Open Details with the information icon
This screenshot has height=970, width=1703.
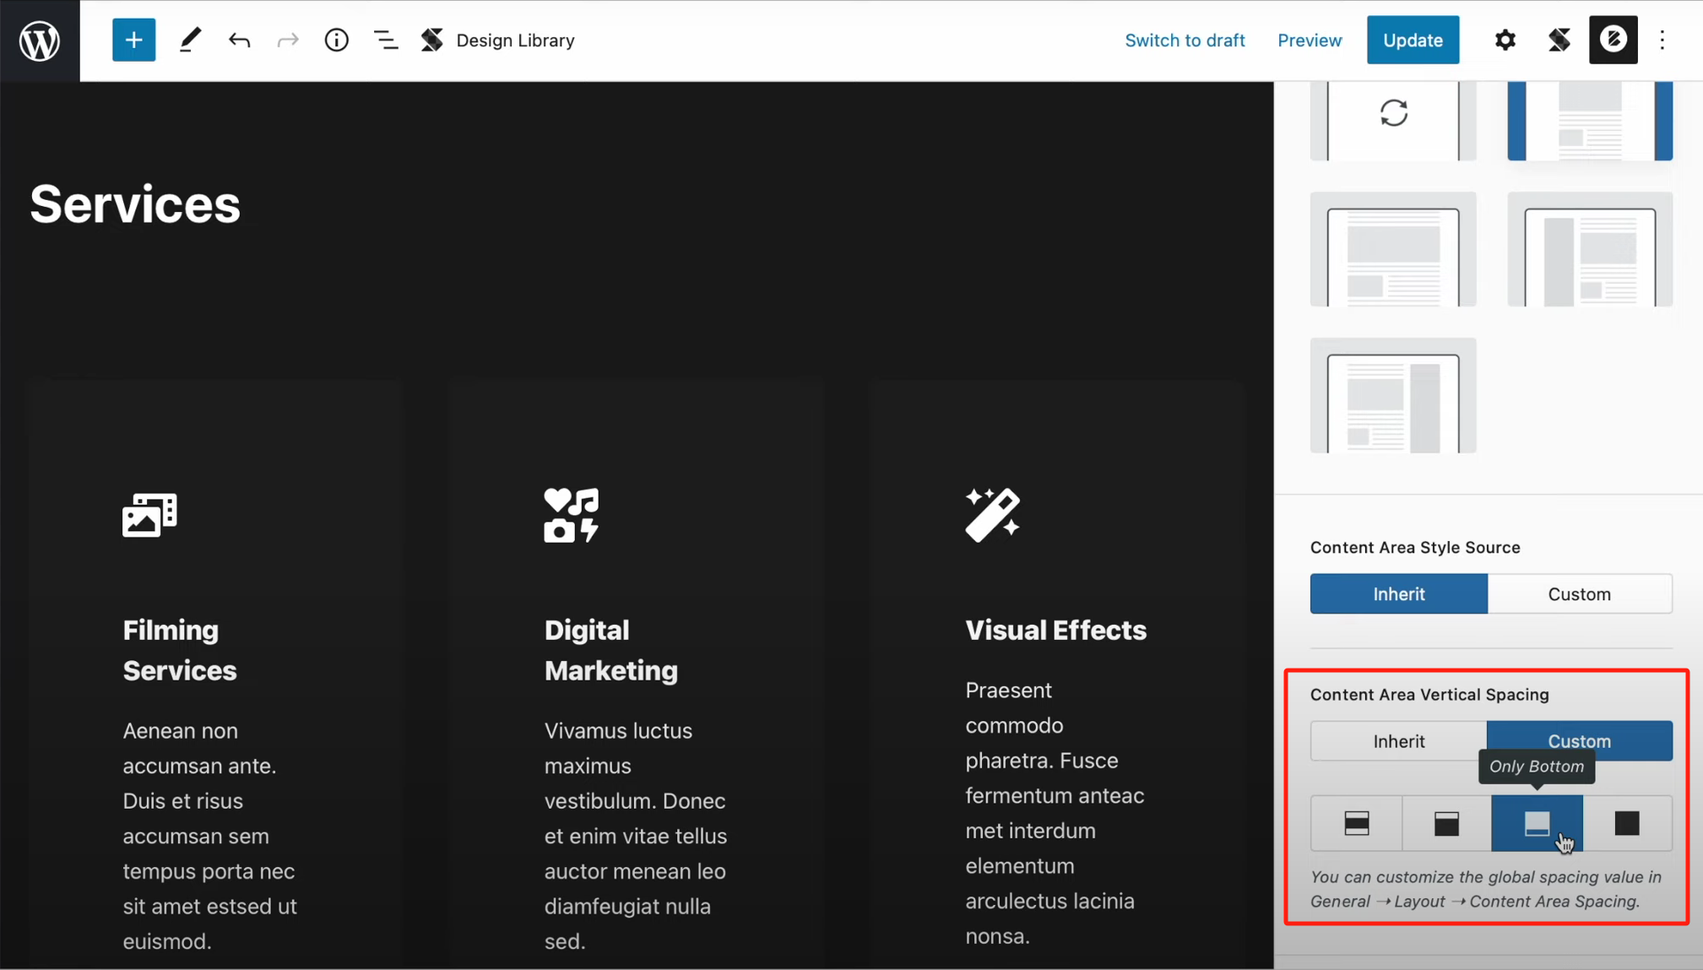(x=336, y=40)
